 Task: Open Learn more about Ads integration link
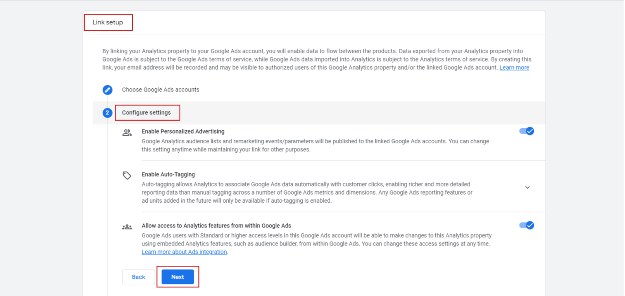click(184, 252)
